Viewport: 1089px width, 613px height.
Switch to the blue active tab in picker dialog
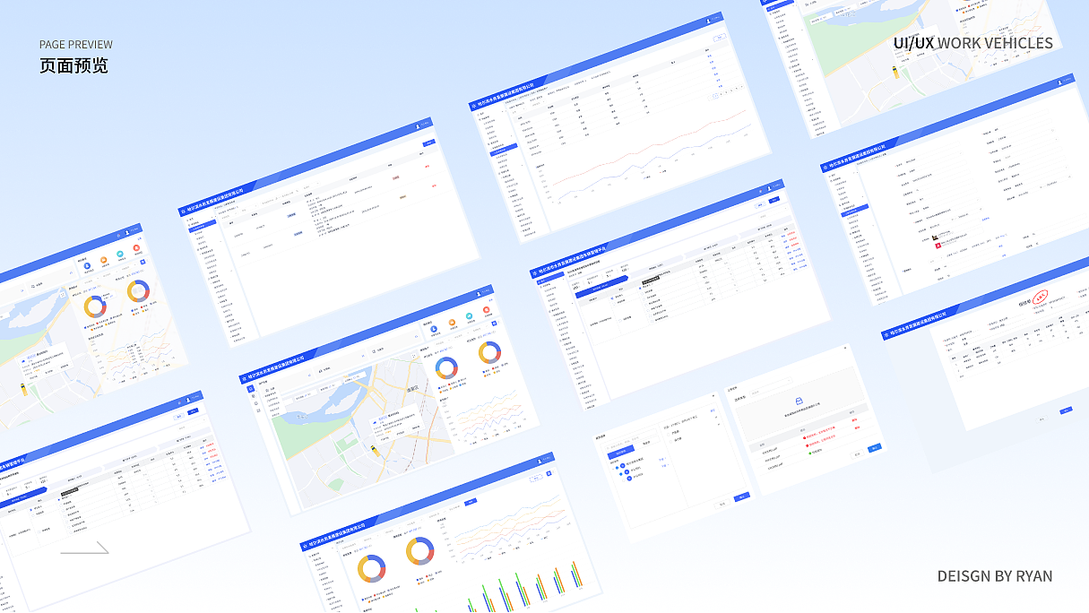point(621,453)
